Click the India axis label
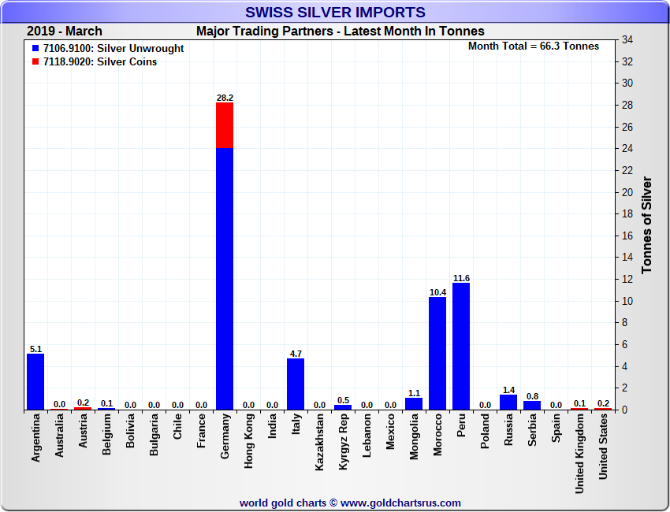This screenshot has width=670, height=512. [272, 426]
